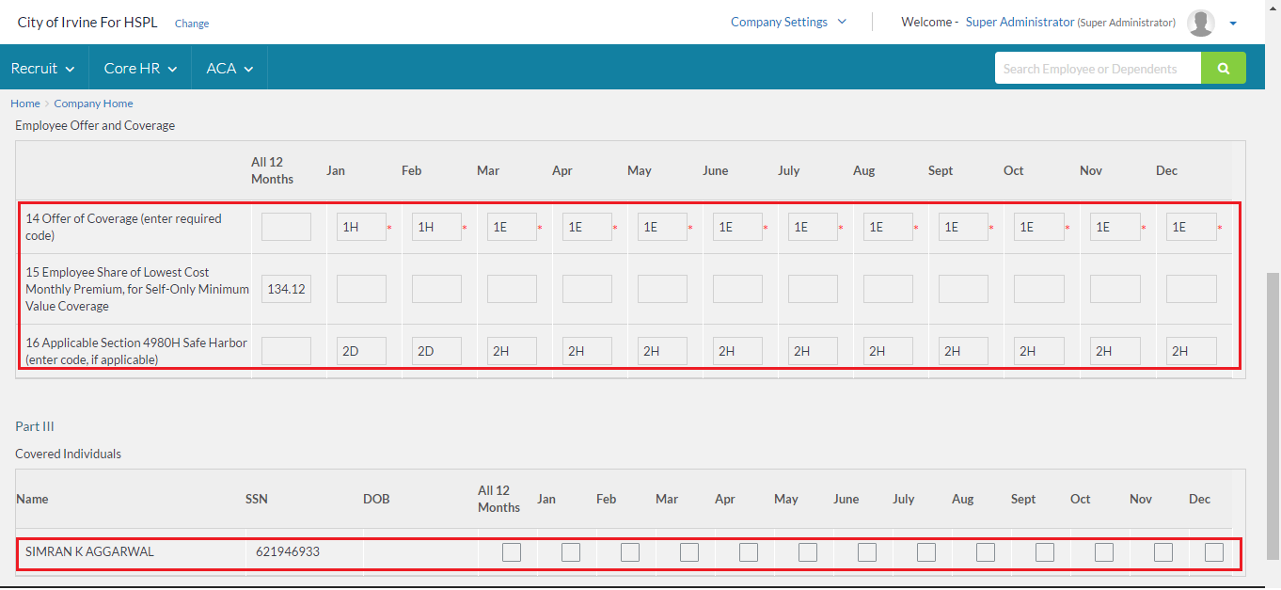1281x590 pixels.
Task: Click the 14 Offer of Coverage row label
Action: tap(123, 227)
